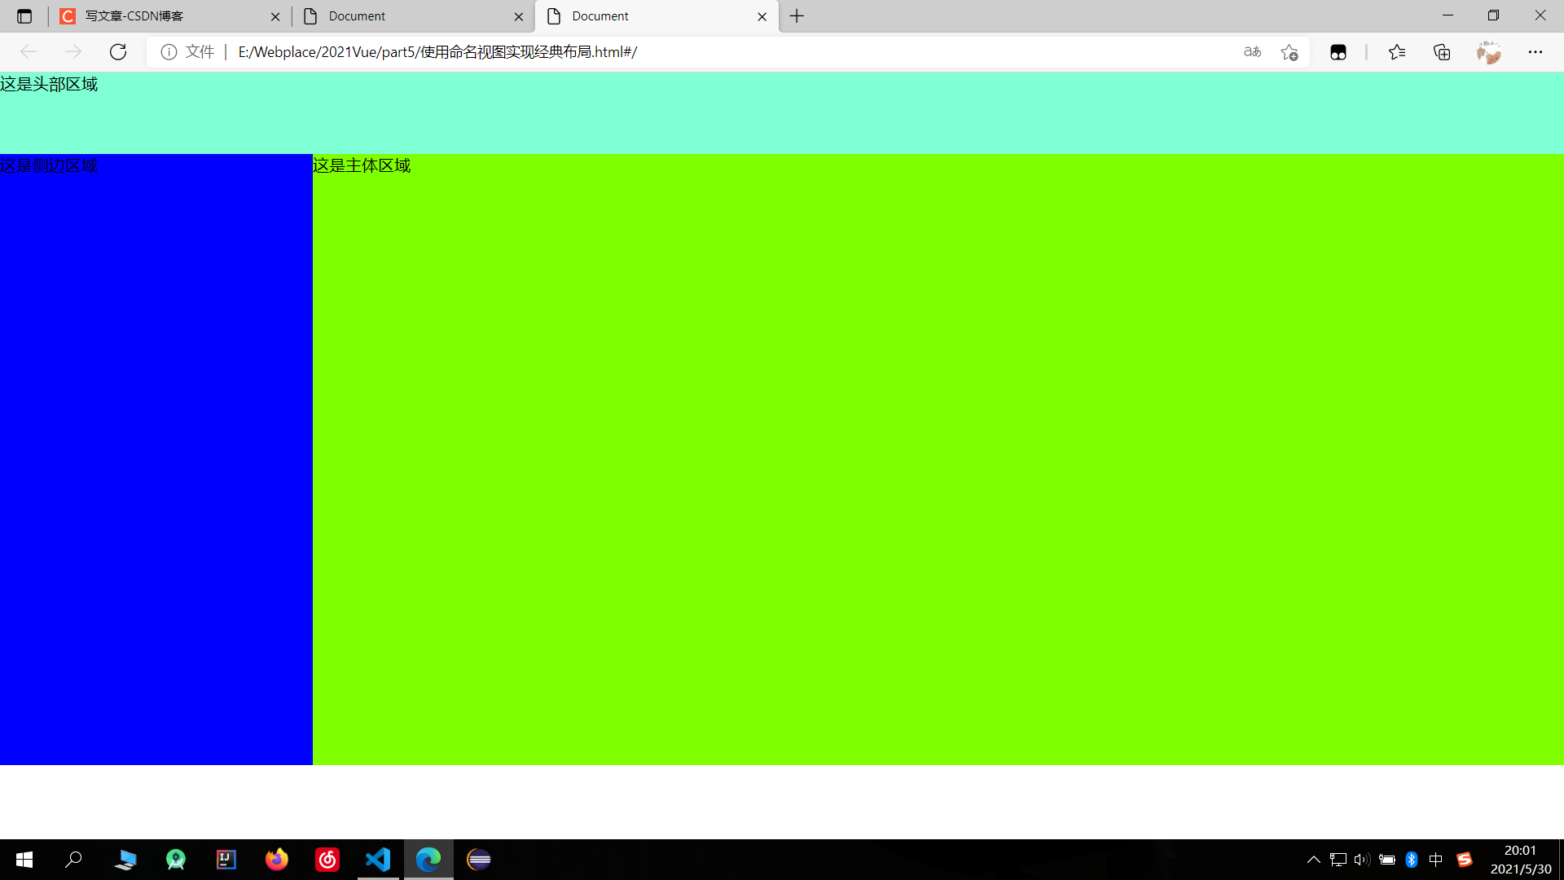Open the Favorites list icon
1564x880 pixels.
coord(1396,52)
